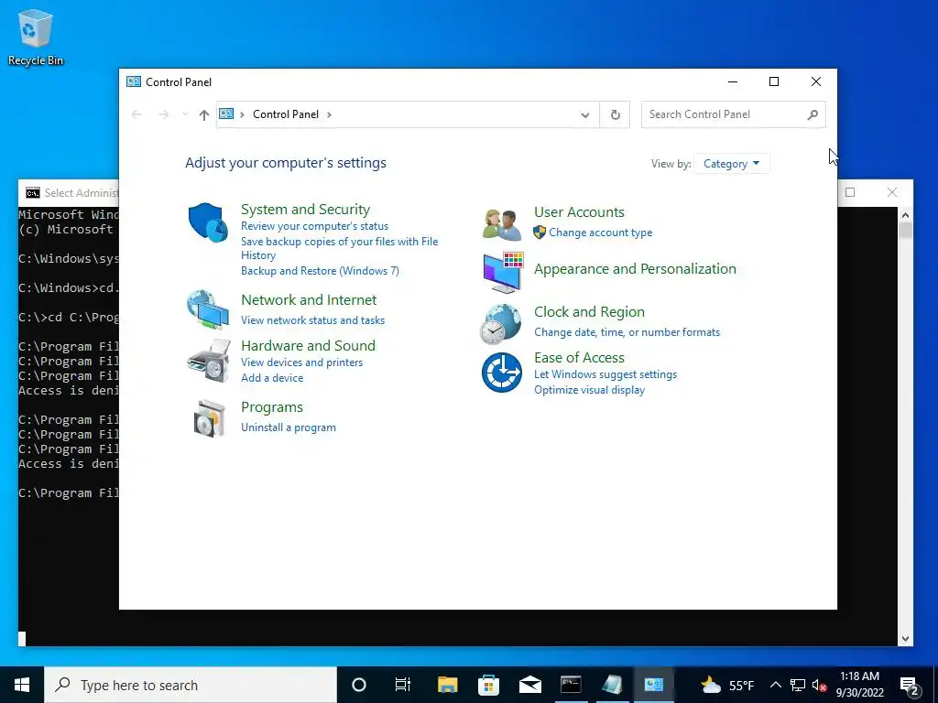Click Command Prompt scrollbar up arrow
The height and width of the screenshot is (703, 938).
[x=905, y=215]
